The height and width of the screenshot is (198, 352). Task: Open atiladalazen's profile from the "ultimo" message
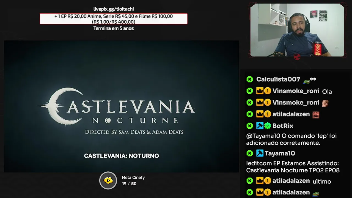291,181
